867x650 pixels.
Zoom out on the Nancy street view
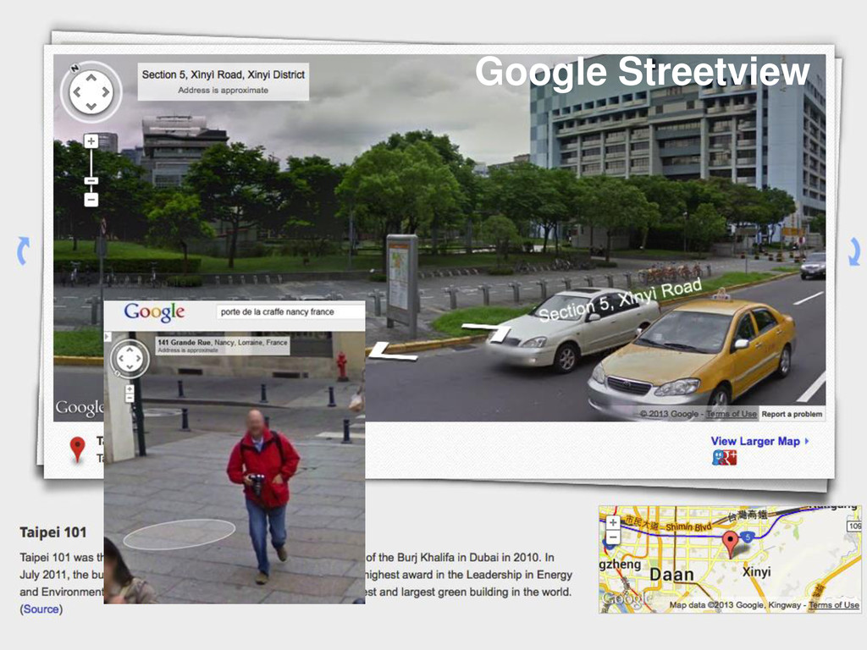pyautogui.click(x=130, y=398)
